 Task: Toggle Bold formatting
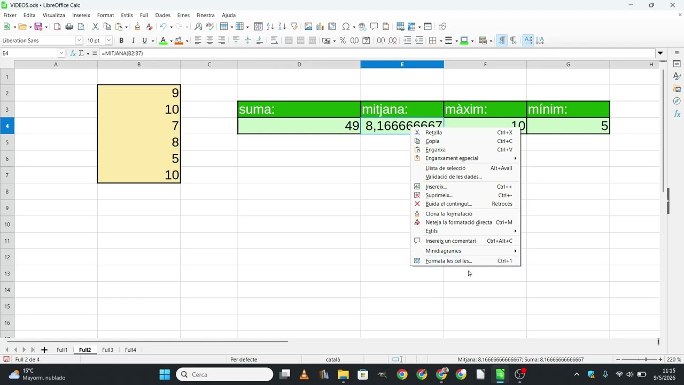coord(121,40)
